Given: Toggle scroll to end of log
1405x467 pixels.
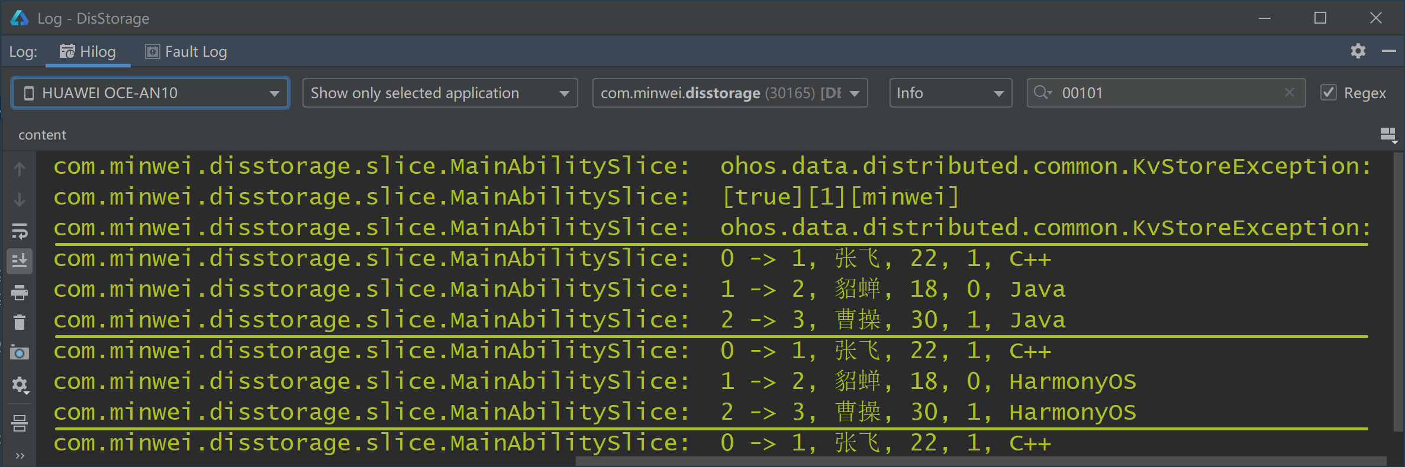Looking at the screenshot, I should coord(20,261).
